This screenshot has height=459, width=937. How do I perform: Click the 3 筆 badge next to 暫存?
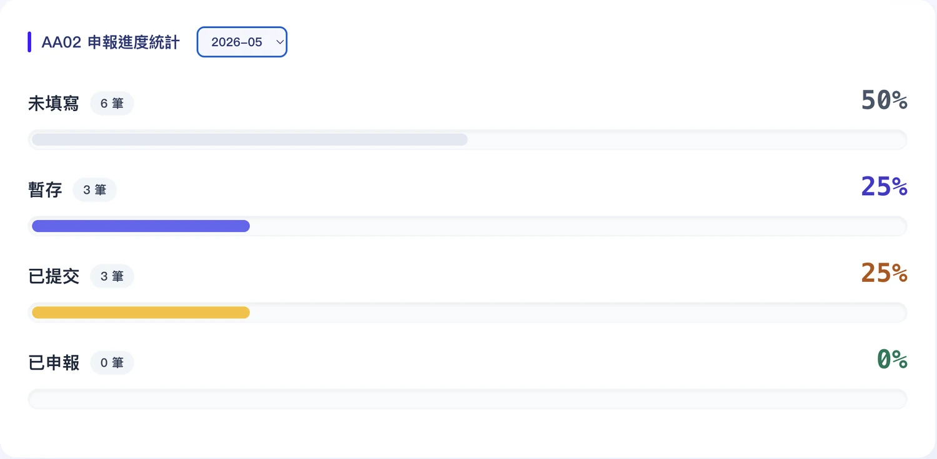pyautogui.click(x=95, y=190)
